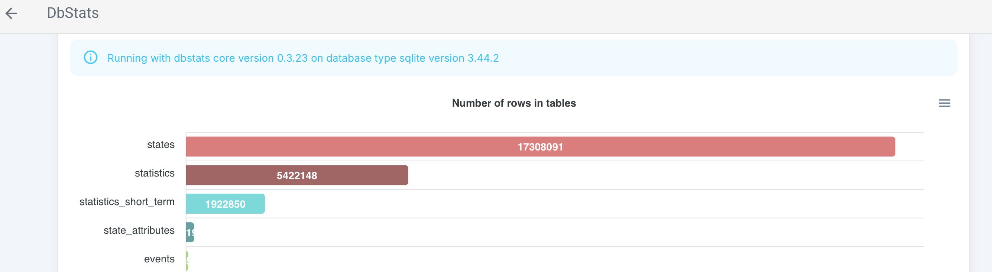Image resolution: width=992 pixels, height=272 pixels.
Task: Click the statistics_short_term axis label
Action: 127,201
